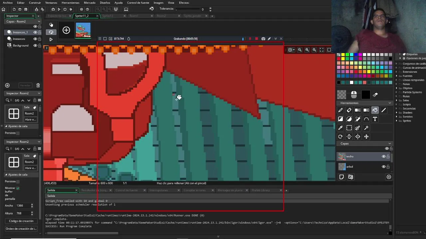Lock the Background room layer

(40, 45)
